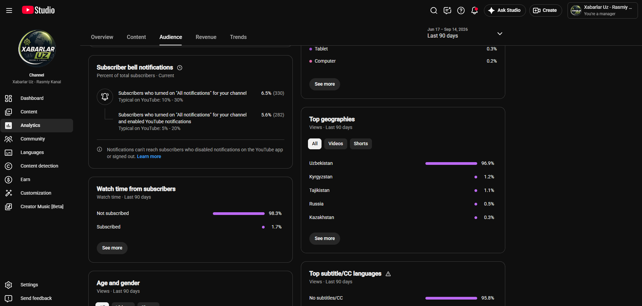
Task: Click the Uzbekistan 96.9% progress bar
Action: 451,163
